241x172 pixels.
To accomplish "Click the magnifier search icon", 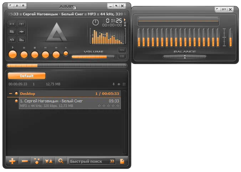I will [61, 161].
